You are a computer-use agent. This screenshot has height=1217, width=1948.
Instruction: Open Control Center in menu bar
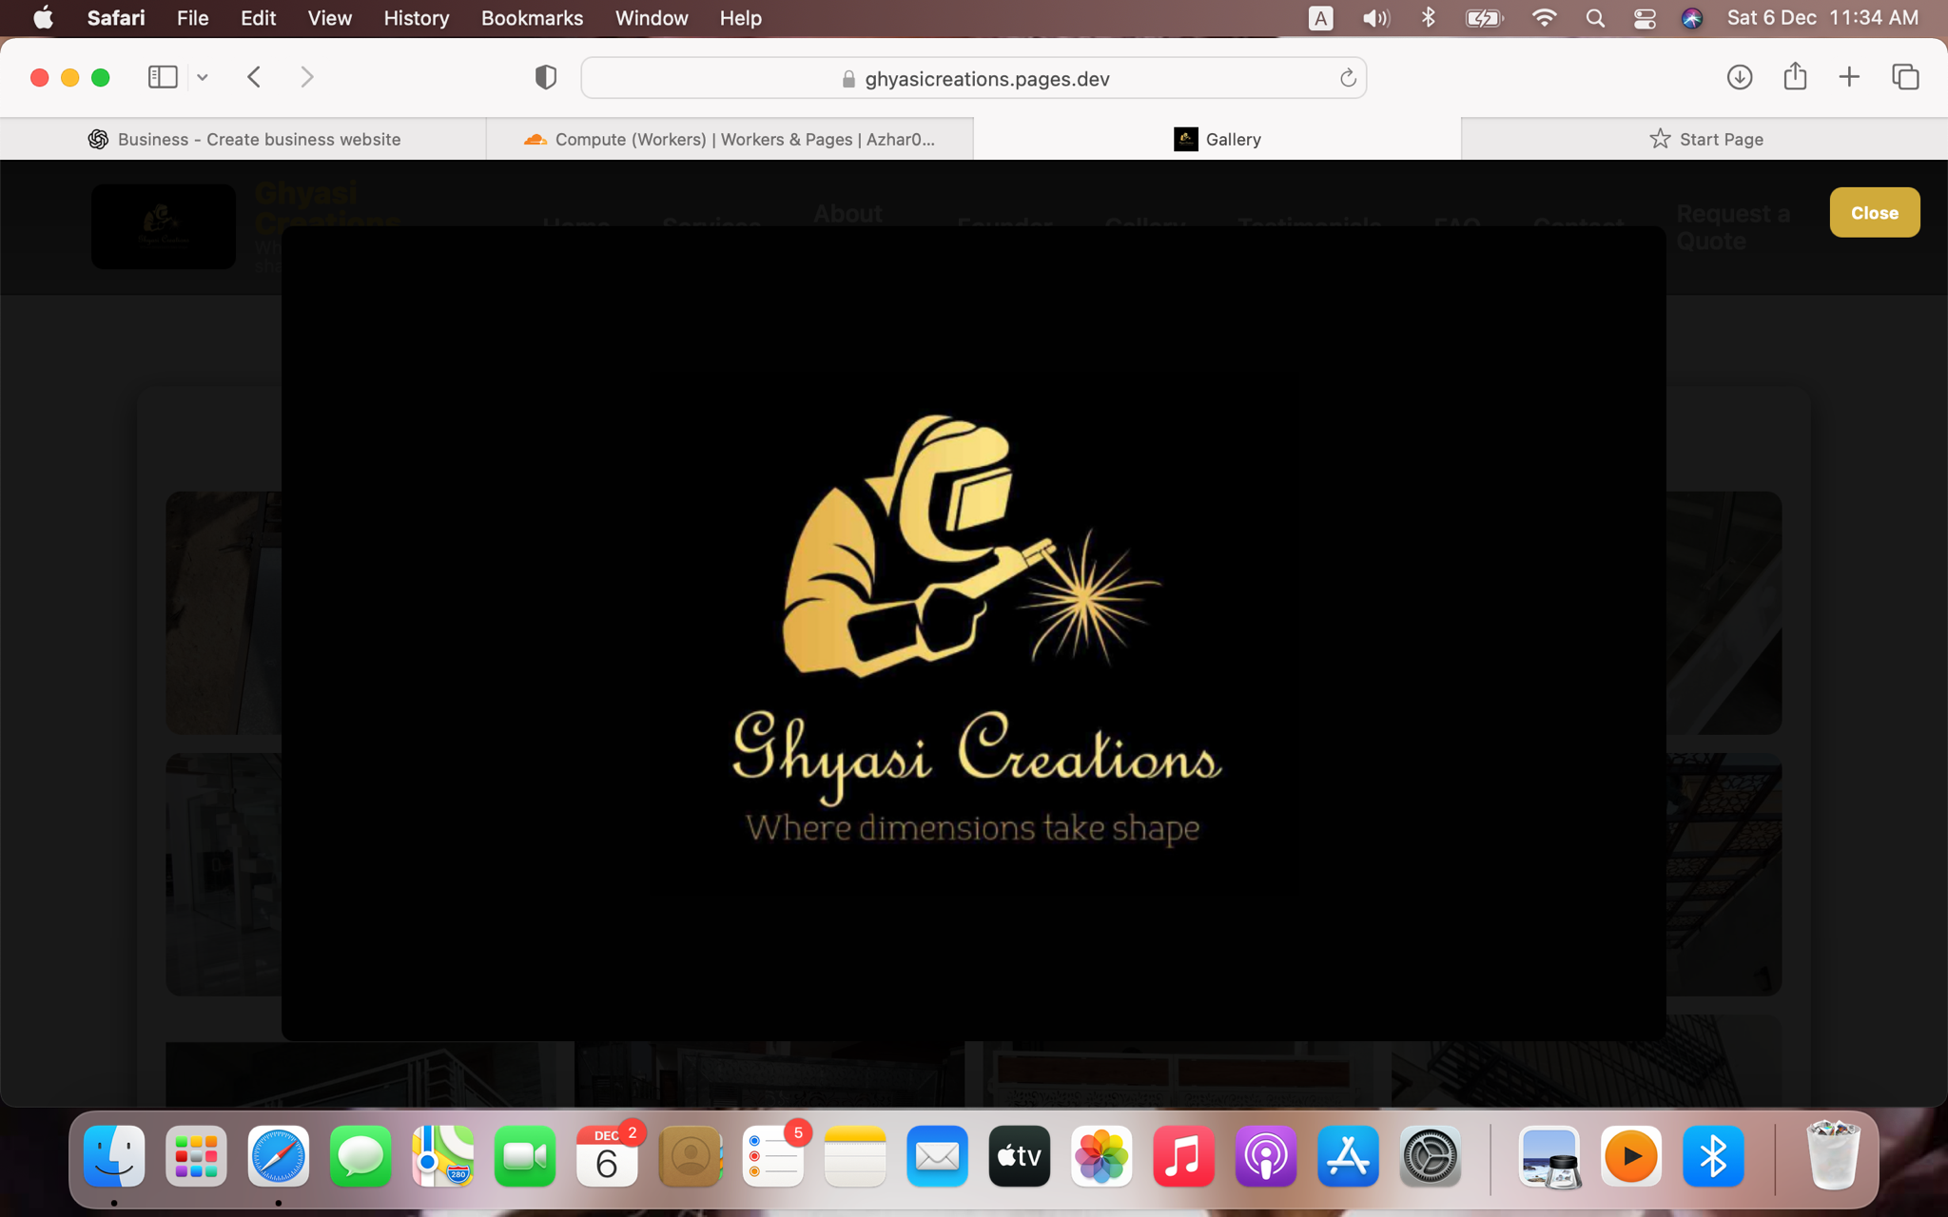[1645, 18]
